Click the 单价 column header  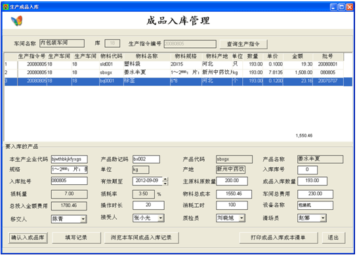[x=273, y=56]
